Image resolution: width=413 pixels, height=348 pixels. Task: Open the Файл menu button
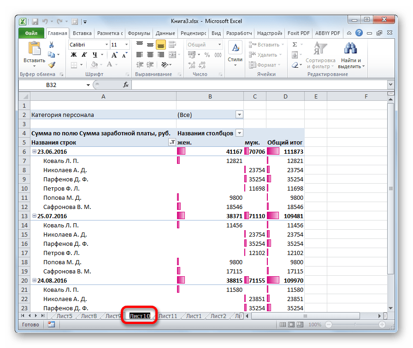click(31, 33)
